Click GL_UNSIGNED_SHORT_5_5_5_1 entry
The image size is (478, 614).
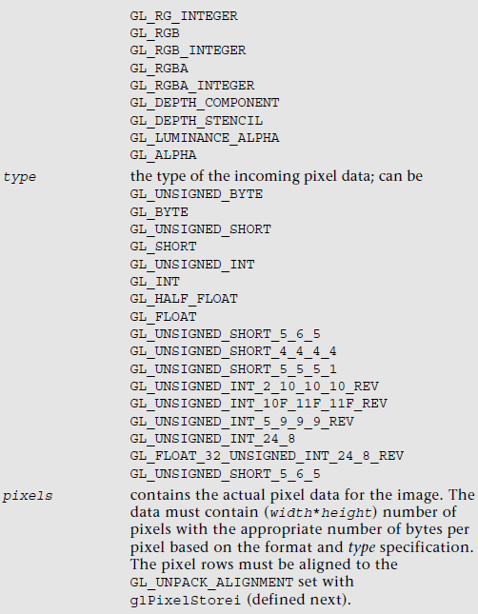(233, 368)
